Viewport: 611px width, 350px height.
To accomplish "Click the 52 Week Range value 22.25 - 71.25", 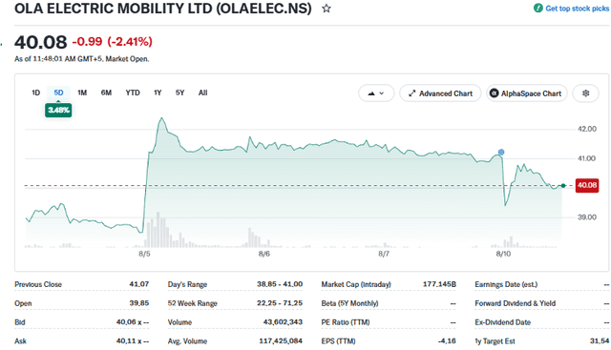I will (280, 303).
